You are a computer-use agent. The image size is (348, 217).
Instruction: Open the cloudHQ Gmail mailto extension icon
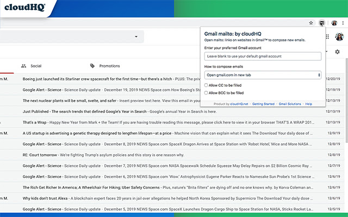[x=321, y=23]
